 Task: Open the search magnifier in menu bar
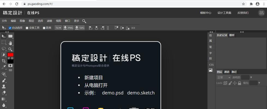point(84,21)
